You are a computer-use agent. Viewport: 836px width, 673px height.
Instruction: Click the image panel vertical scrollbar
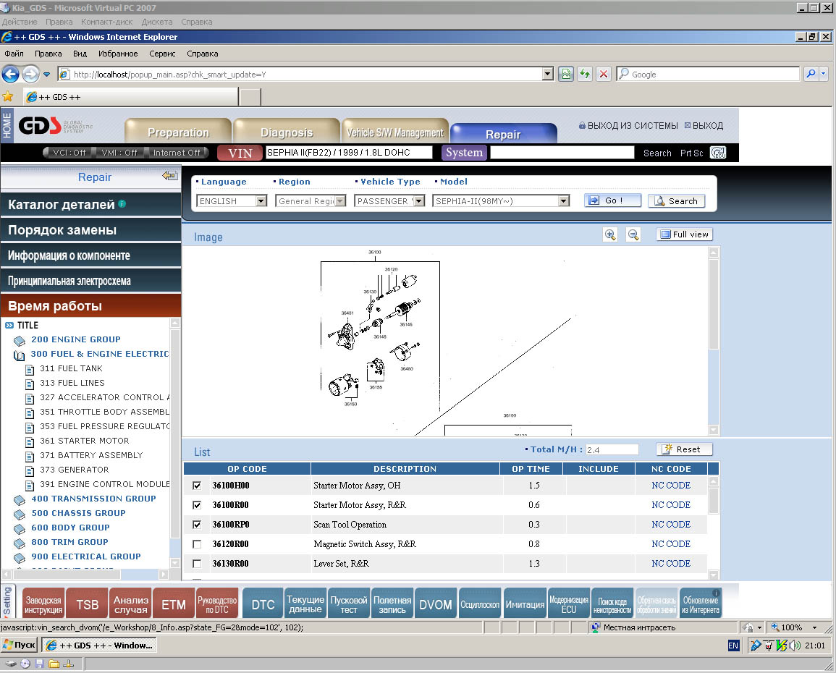(x=713, y=304)
